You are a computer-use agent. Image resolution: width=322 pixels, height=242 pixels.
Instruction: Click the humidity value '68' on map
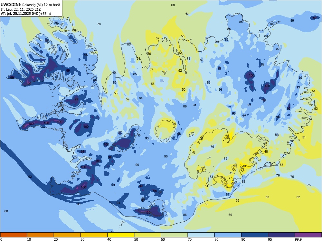(173, 5)
